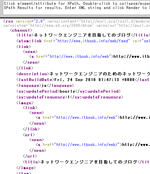The width and height of the screenshot is (150, 174).
Task: Select the channel element tag
Action: click(x=21, y=30)
